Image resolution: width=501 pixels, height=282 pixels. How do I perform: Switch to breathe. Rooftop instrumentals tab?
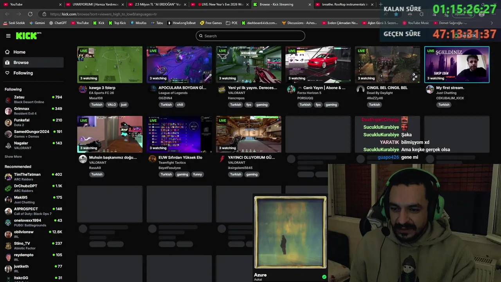point(345,4)
